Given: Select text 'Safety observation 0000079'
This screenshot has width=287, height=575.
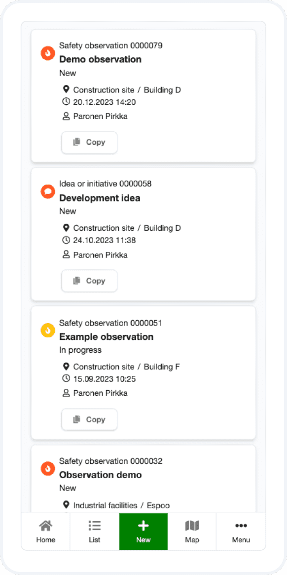Looking at the screenshot, I should click(x=110, y=46).
